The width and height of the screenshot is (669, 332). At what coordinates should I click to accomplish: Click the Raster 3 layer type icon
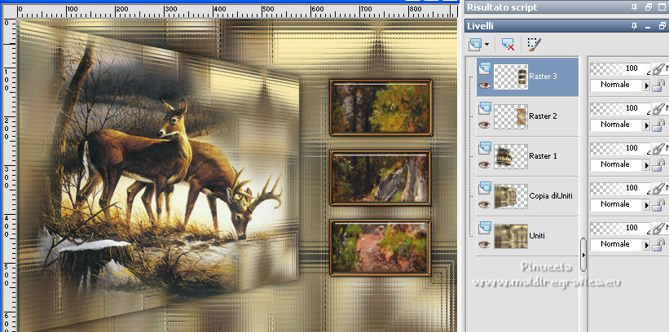484,68
